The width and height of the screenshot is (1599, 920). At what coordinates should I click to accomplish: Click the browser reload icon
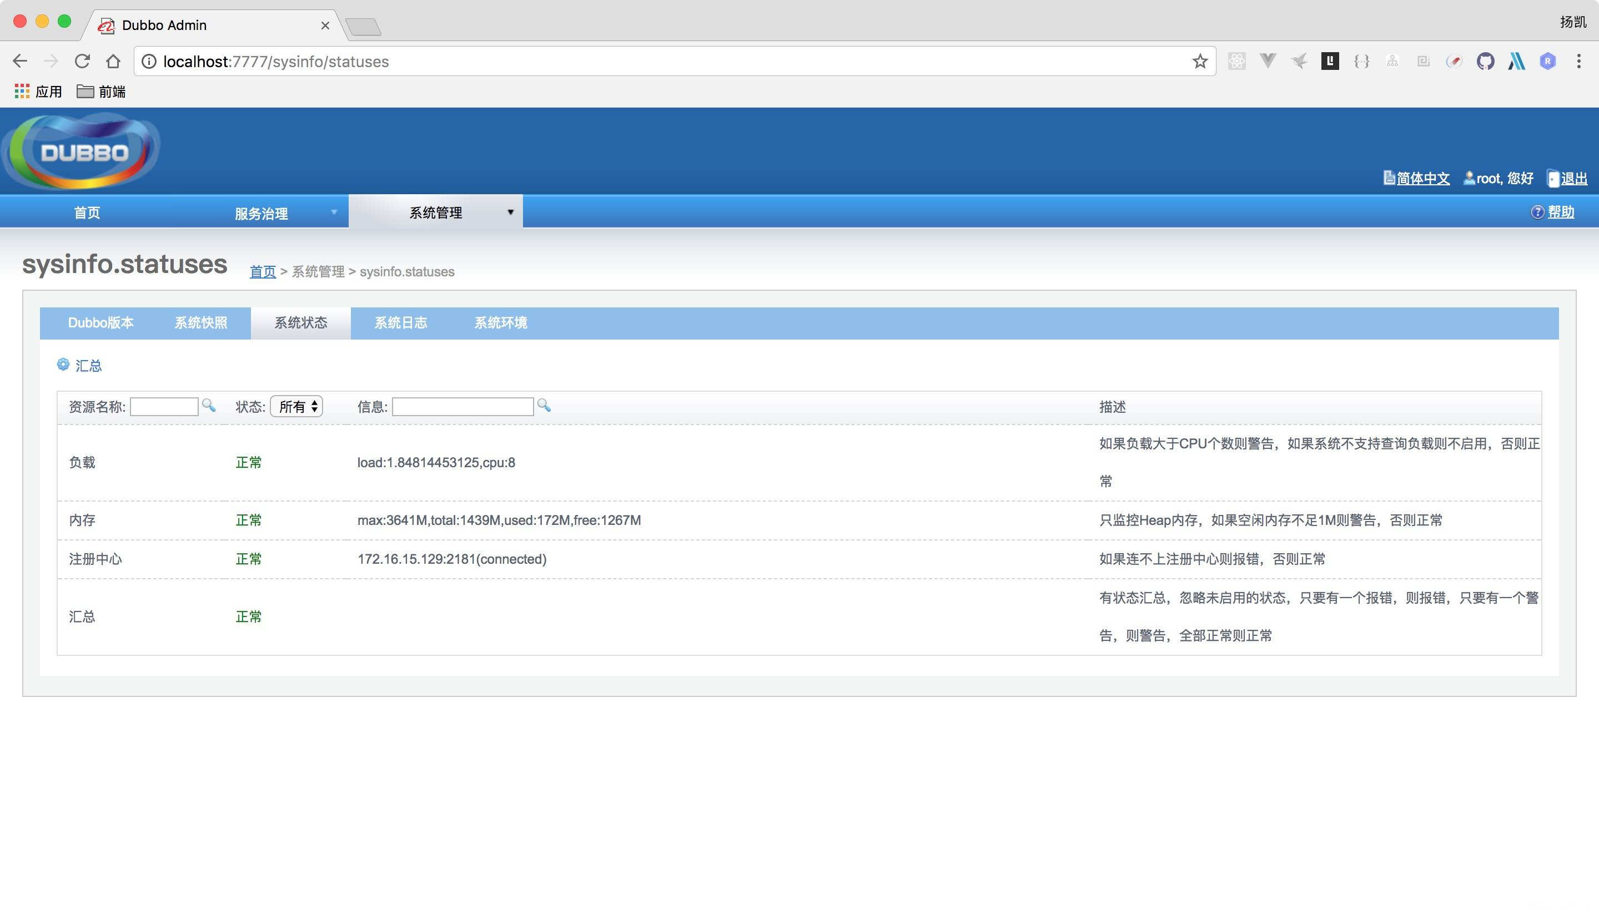click(x=82, y=61)
